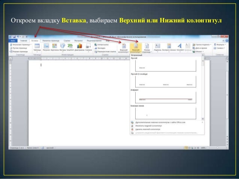
Task: Open the Снимок screenshot dropdown
Action: [x=88, y=47]
